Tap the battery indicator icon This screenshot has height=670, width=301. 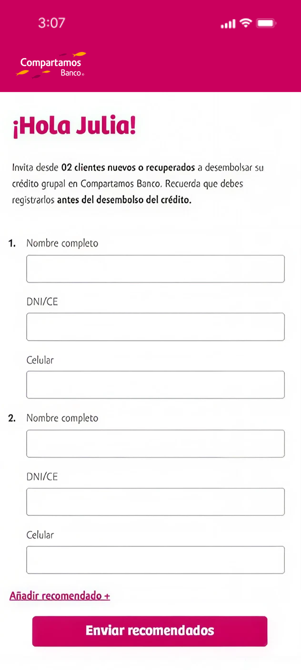click(x=266, y=23)
